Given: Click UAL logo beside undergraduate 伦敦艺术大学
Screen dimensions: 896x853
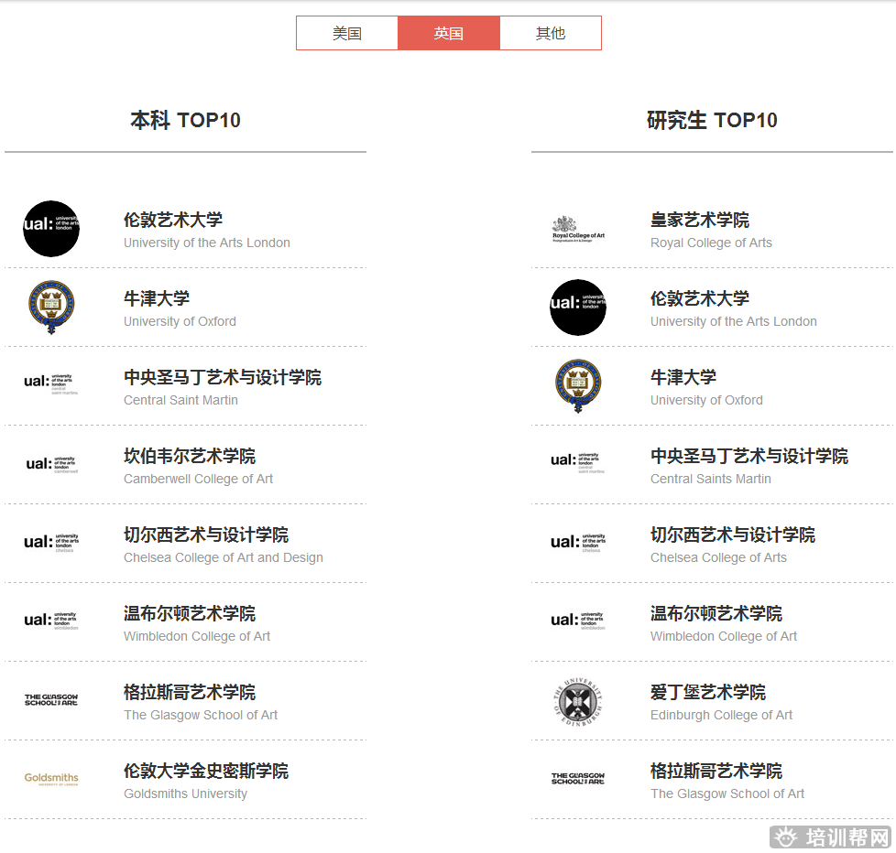Looking at the screenshot, I should coord(51,229).
